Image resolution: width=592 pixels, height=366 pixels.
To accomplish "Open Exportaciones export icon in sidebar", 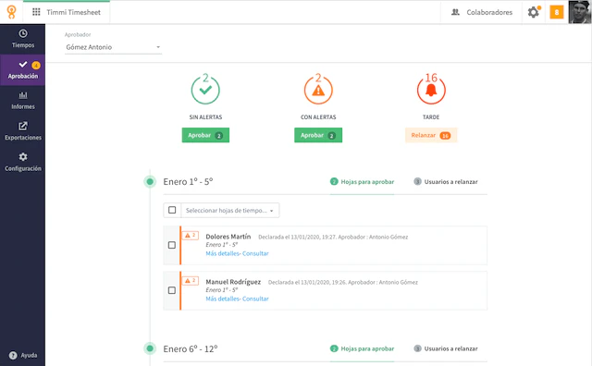I will [23, 126].
